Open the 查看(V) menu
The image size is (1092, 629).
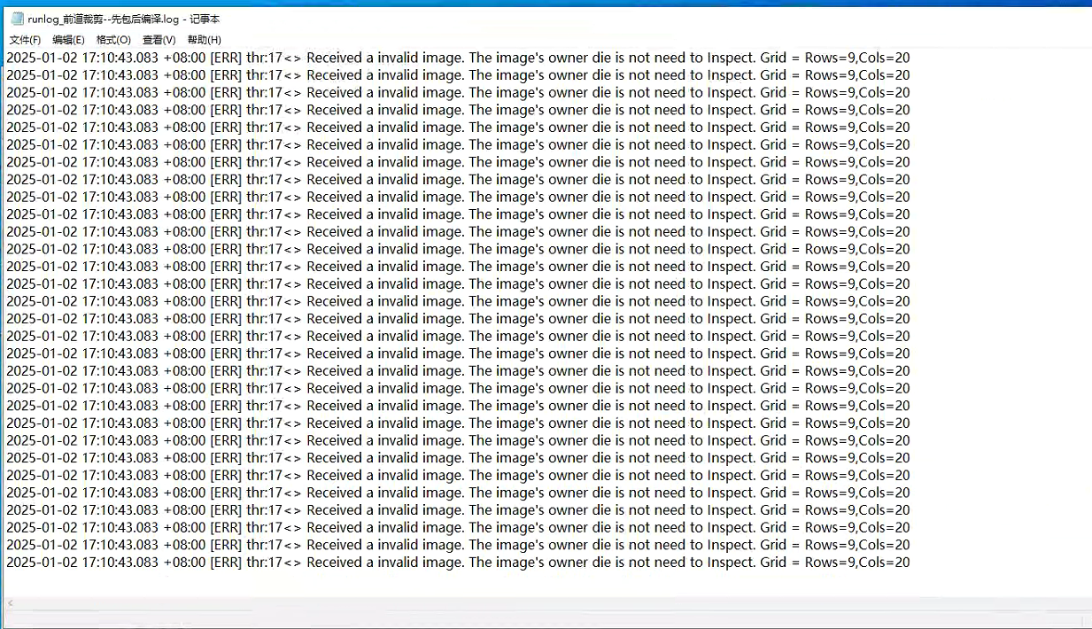(x=159, y=40)
